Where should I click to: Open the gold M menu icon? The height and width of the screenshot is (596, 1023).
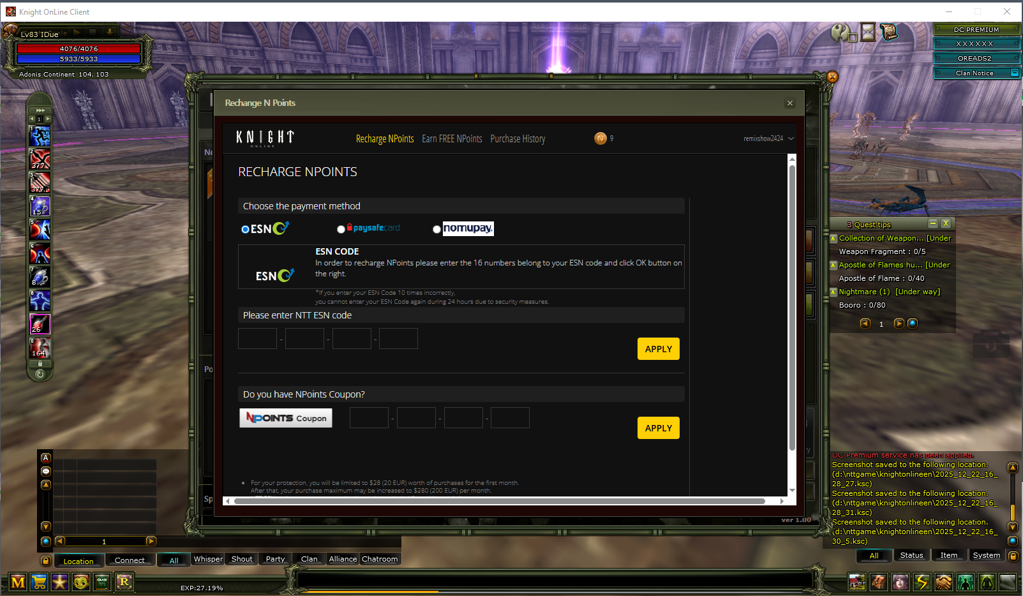click(x=18, y=582)
